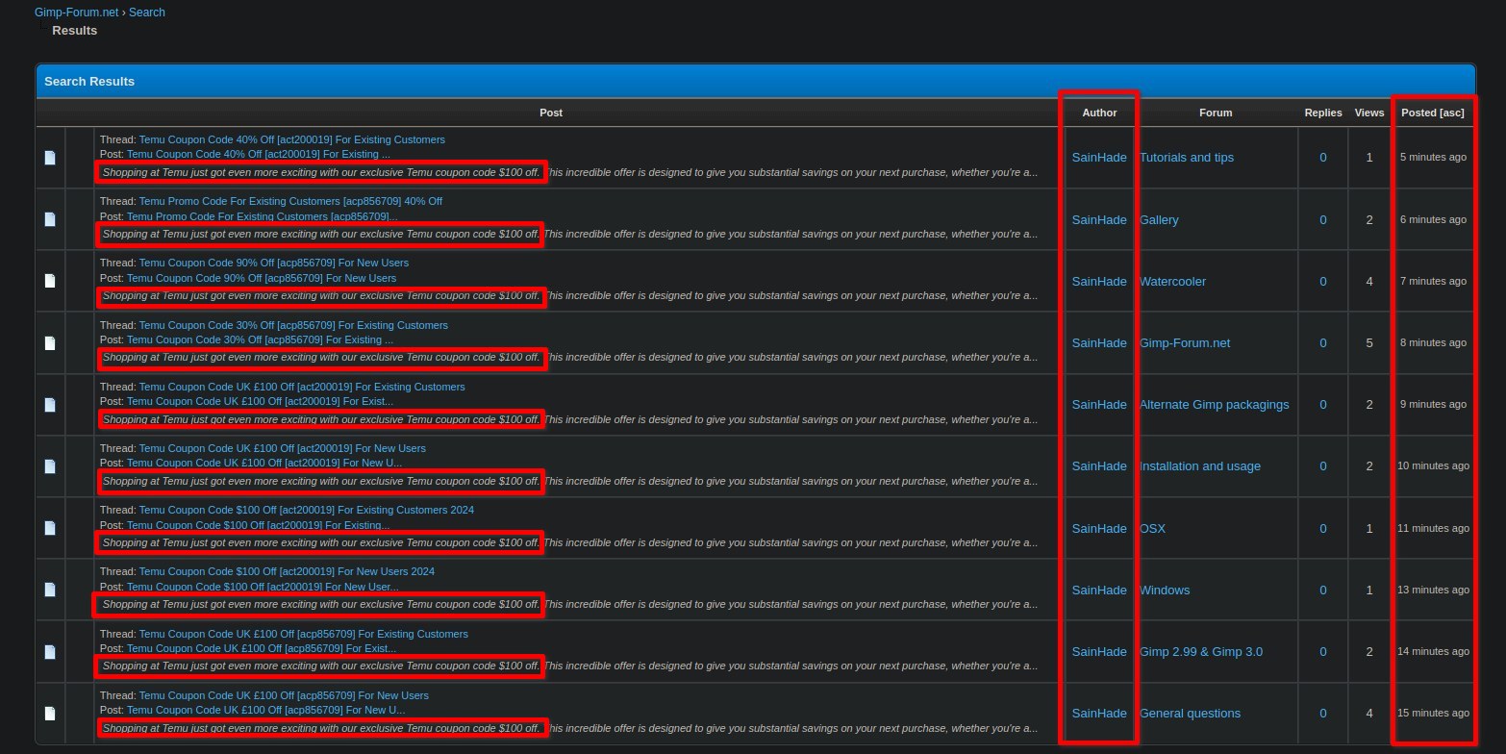Toggle sort order on Posted [asc] header

coord(1433,113)
